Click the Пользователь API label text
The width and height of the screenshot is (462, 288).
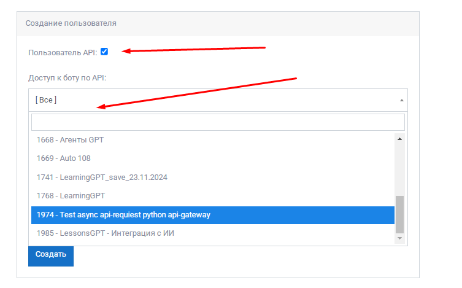click(x=63, y=52)
